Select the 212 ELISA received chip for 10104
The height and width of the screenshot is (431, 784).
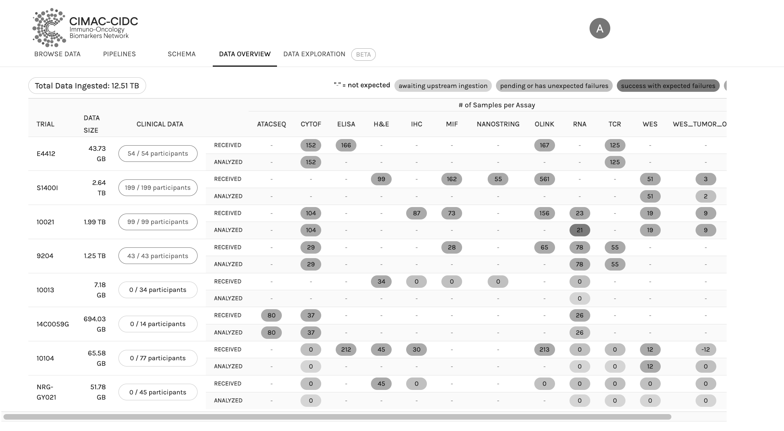346,350
